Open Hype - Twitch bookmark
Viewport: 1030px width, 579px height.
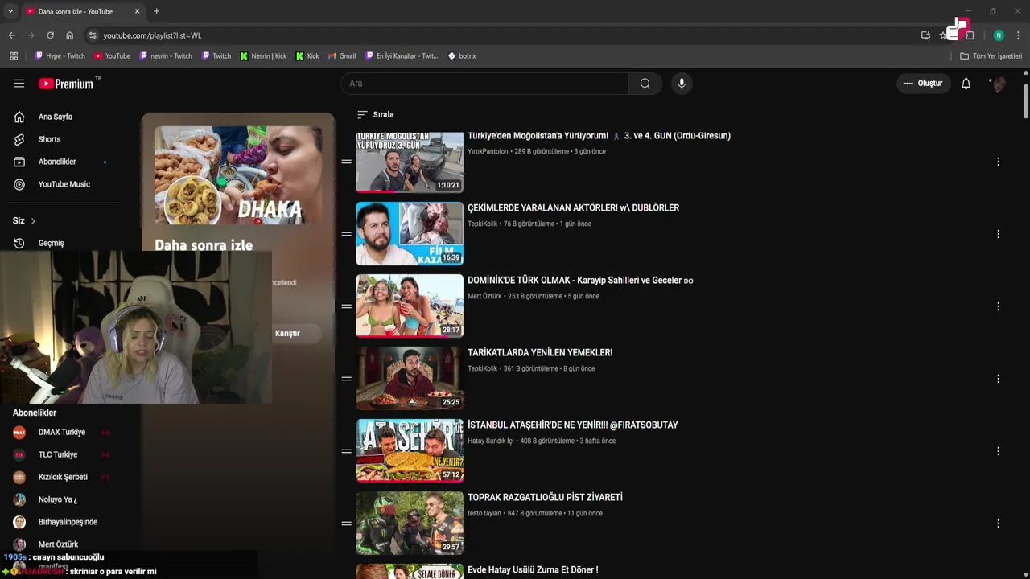[x=60, y=56]
